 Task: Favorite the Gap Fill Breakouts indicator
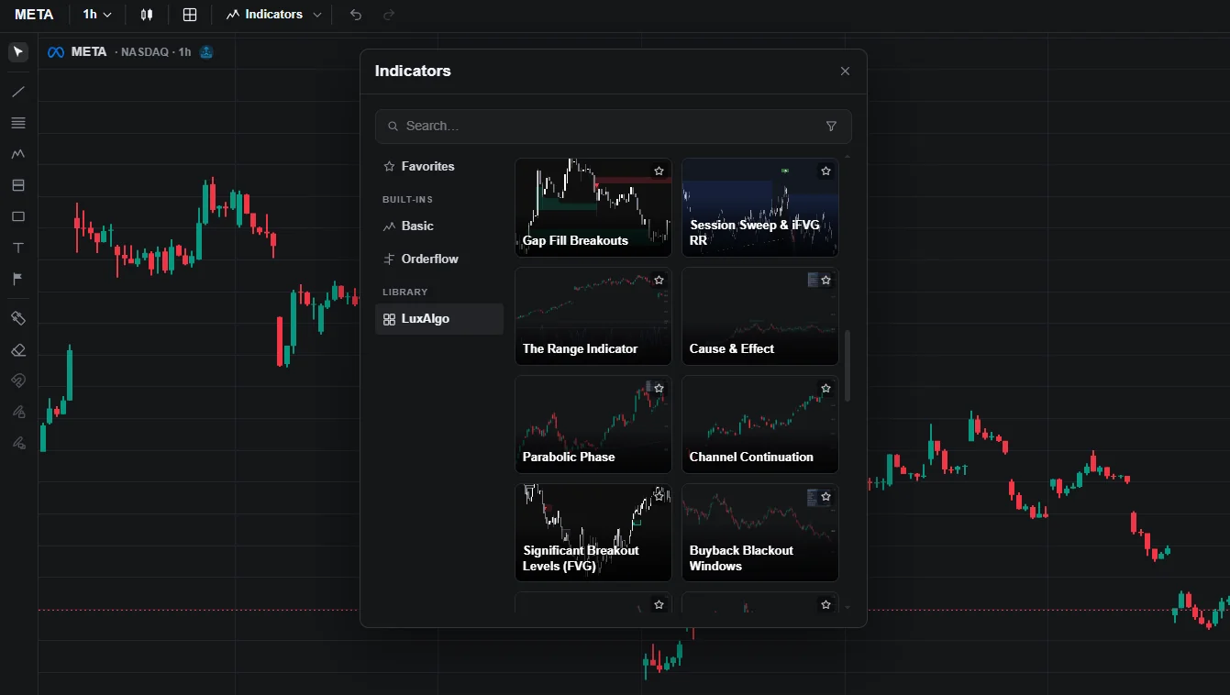pos(659,171)
